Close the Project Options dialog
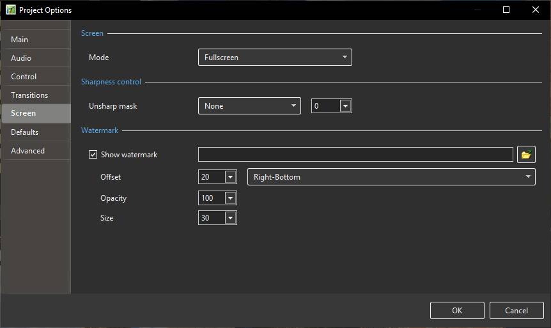551x328 pixels. pos(536,10)
